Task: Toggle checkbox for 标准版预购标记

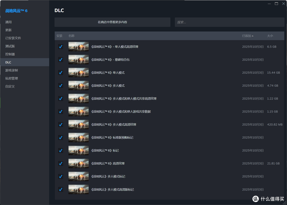Action: point(61,137)
